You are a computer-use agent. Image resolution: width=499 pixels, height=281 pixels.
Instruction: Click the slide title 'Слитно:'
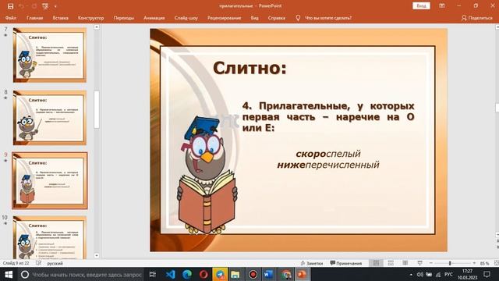coord(249,68)
